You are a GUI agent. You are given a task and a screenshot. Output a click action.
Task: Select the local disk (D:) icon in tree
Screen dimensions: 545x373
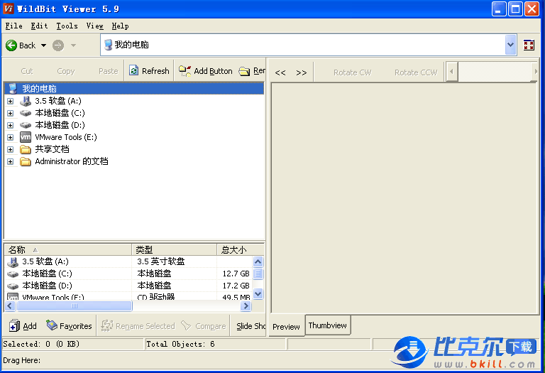click(26, 125)
